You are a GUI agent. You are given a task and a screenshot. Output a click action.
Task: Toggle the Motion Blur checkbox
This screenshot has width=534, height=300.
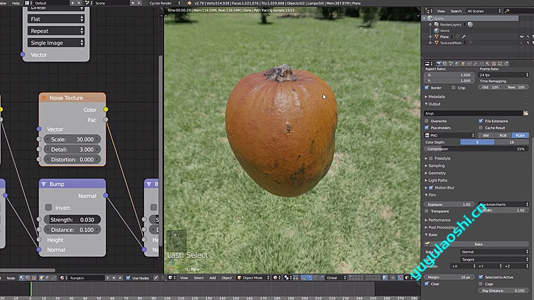click(431, 187)
